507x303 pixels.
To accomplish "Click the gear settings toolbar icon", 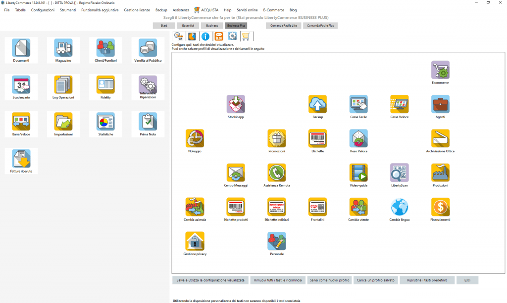I will click(x=232, y=37).
